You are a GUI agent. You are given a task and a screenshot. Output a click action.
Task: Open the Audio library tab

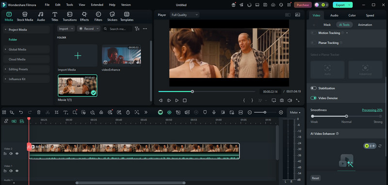[41, 16]
